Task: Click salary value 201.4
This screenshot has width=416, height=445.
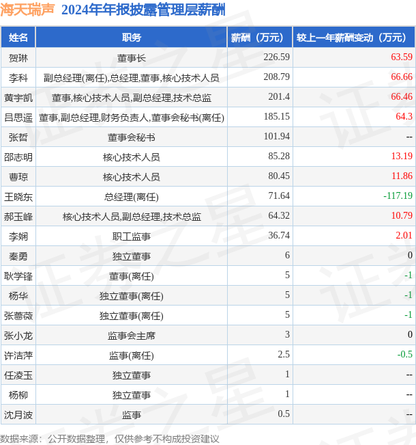Action: click(279, 96)
